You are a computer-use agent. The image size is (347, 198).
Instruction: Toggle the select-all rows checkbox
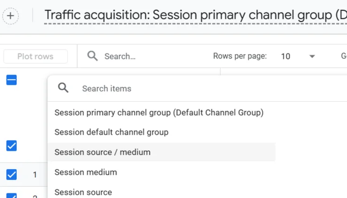tap(12, 80)
